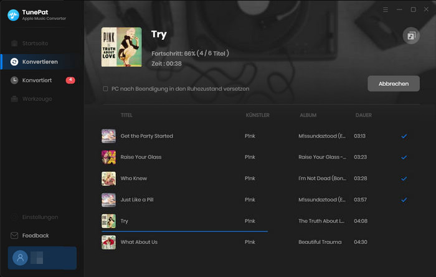
Task: Click the TITEL column header
Action: [126, 115]
